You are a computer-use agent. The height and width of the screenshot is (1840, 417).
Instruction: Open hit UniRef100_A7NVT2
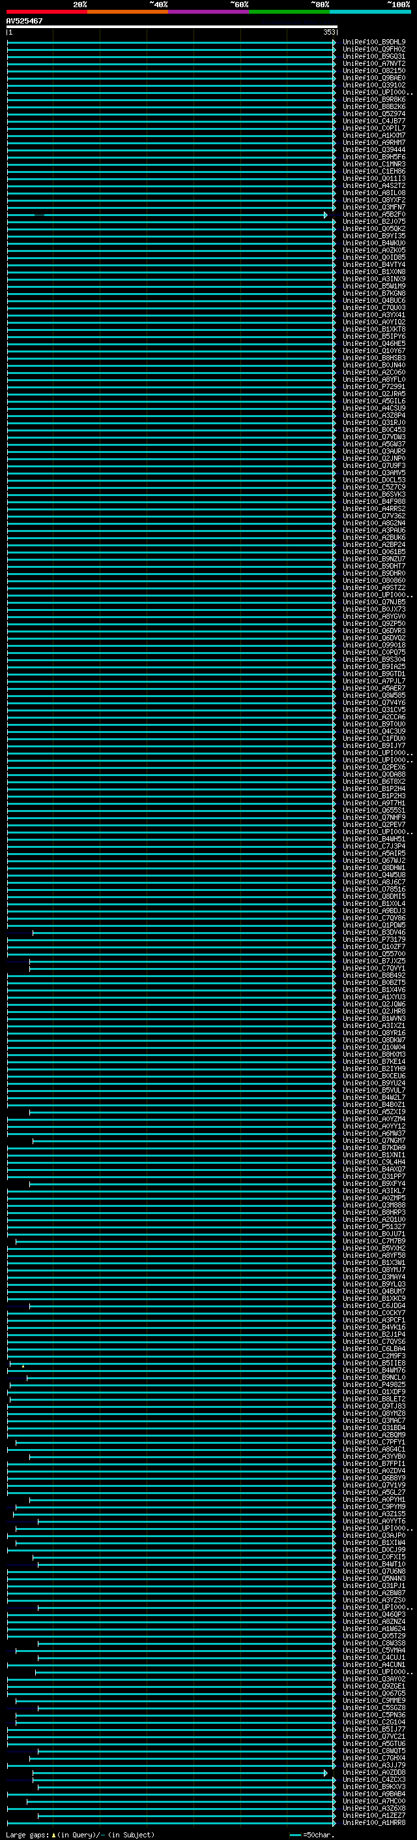point(374,63)
